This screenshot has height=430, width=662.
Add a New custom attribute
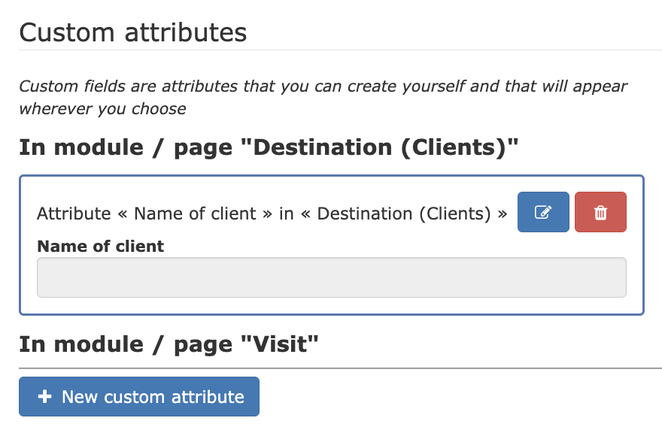139,397
